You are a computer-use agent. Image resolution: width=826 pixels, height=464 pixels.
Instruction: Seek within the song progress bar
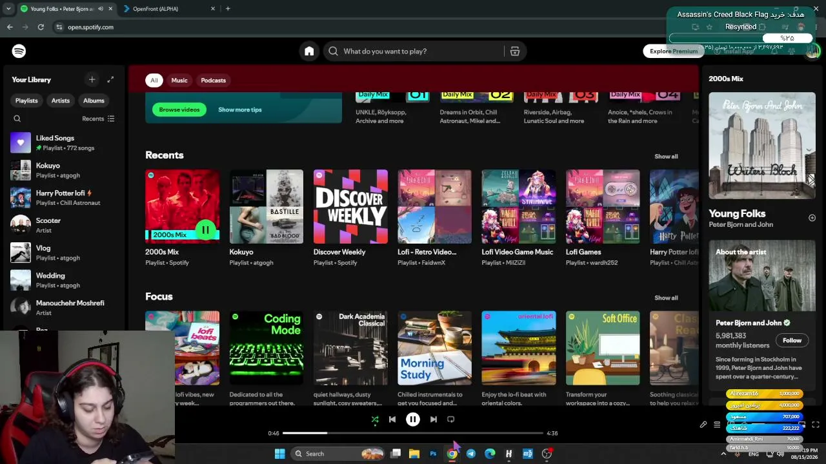click(x=413, y=433)
